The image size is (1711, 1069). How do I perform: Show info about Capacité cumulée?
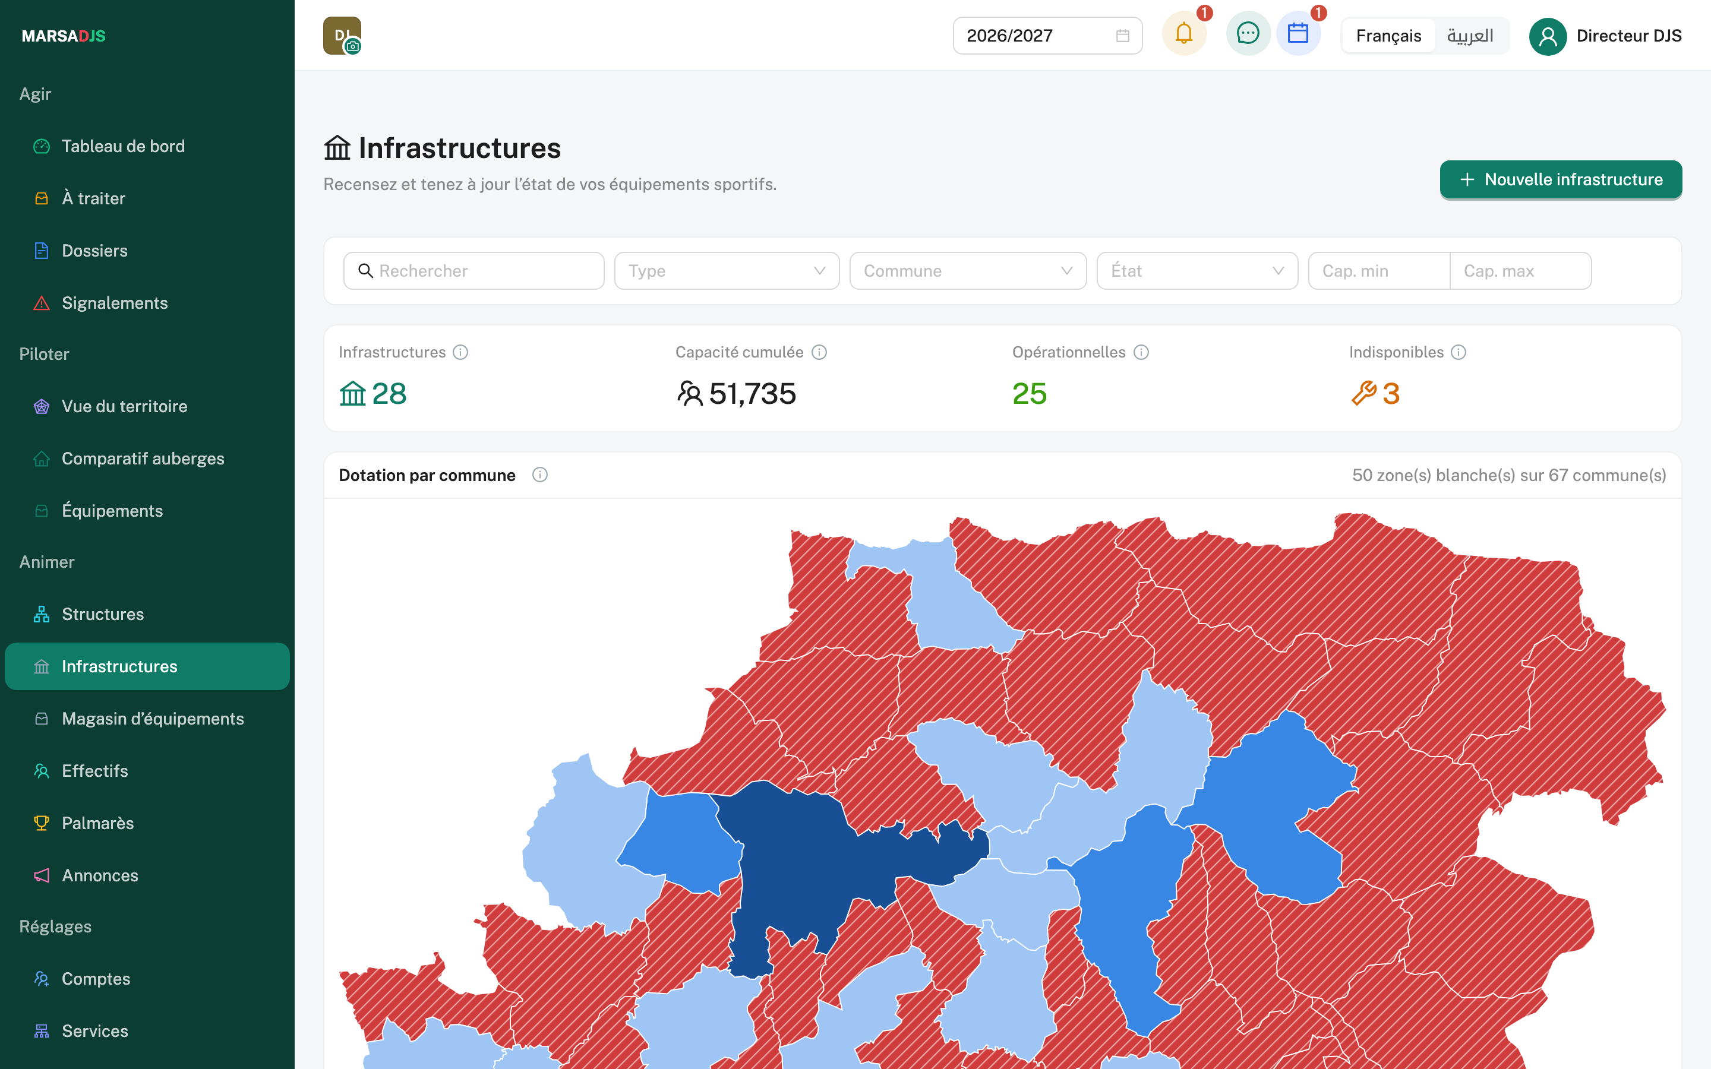tap(819, 352)
